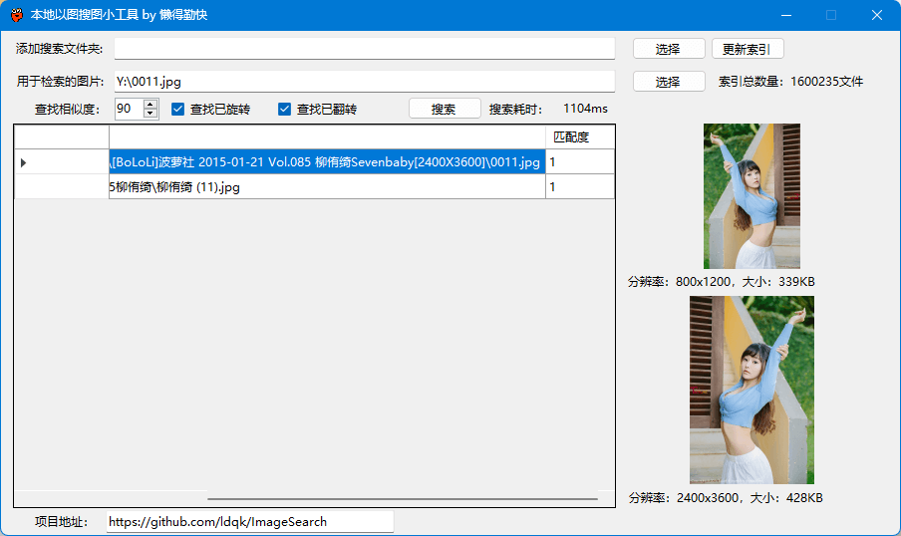Image resolution: width=901 pixels, height=536 pixels.
Task: Click the 800x1200 preview thumbnail
Action: point(751,196)
